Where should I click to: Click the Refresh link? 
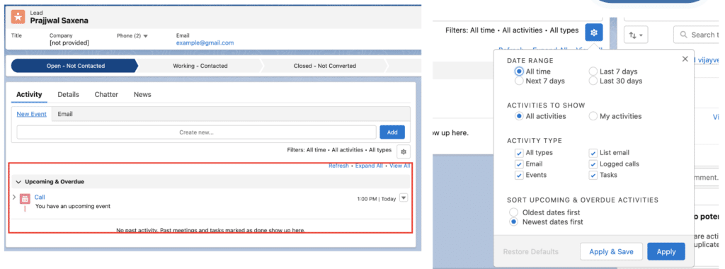click(x=338, y=166)
